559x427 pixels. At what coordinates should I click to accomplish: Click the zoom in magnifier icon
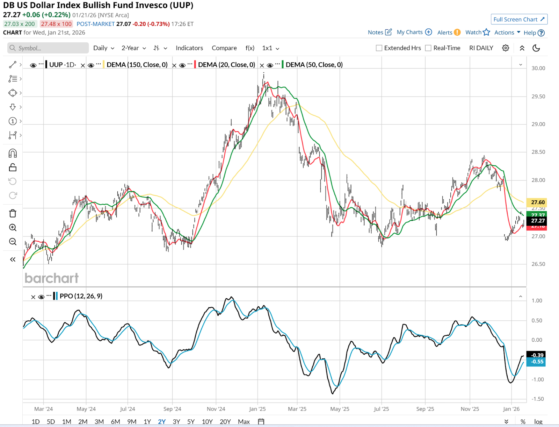coord(13,228)
